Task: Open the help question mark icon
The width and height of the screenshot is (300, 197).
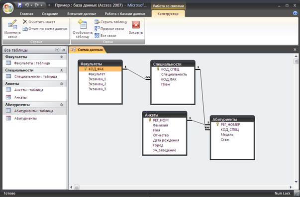Action: point(295,13)
